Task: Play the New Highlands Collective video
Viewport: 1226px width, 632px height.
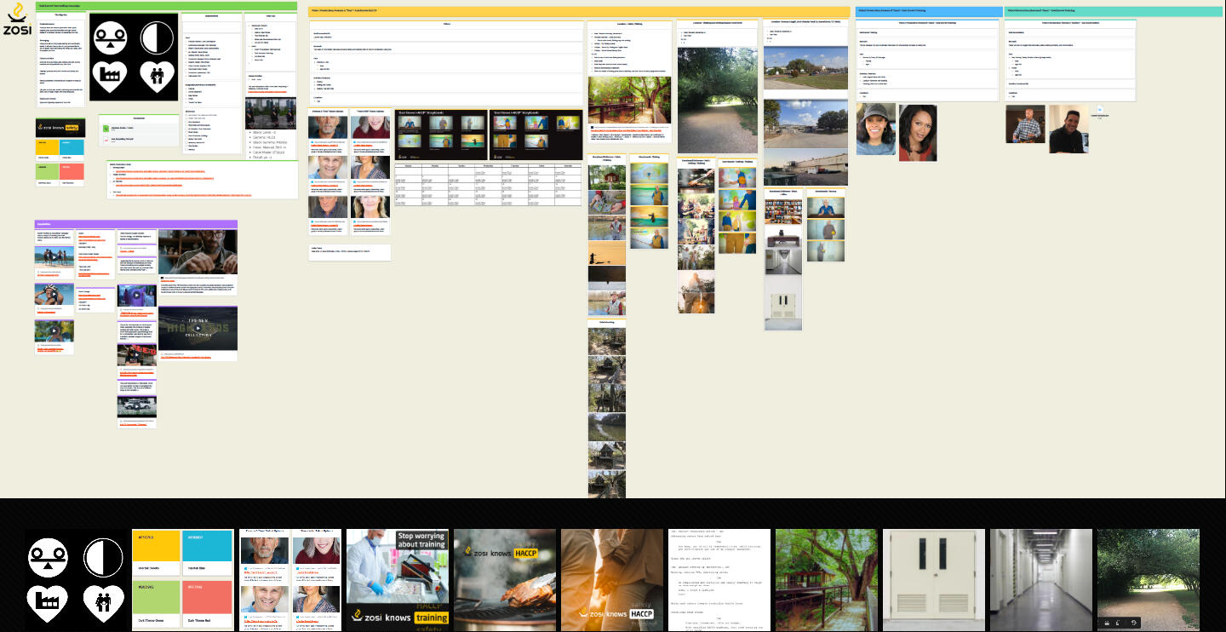Action: pyautogui.click(x=198, y=329)
